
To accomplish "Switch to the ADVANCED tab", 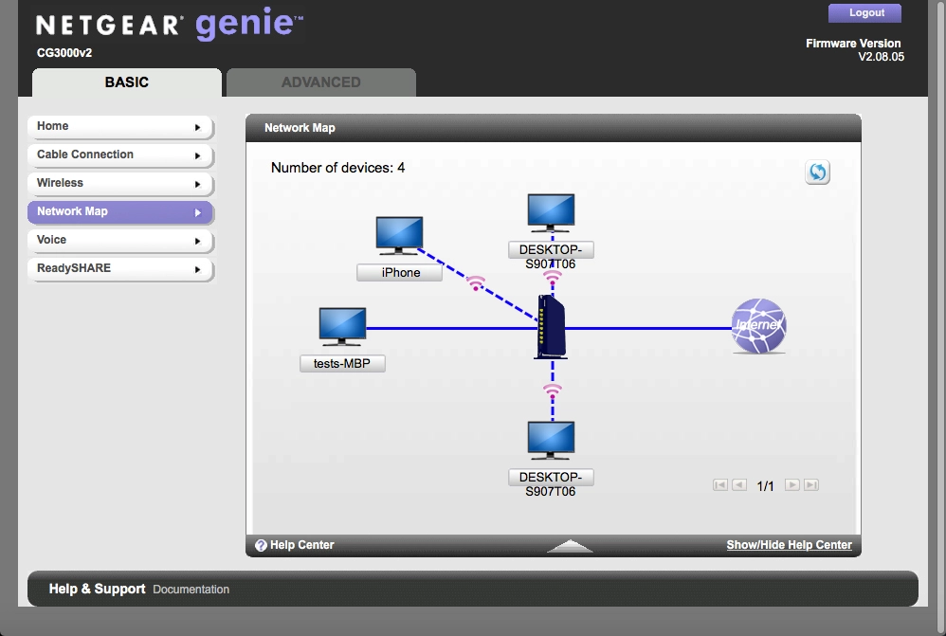I will point(320,82).
